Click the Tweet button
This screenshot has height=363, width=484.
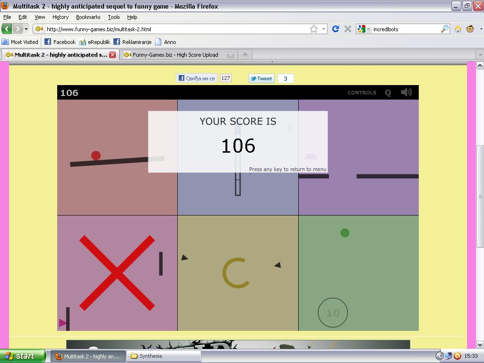(261, 78)
